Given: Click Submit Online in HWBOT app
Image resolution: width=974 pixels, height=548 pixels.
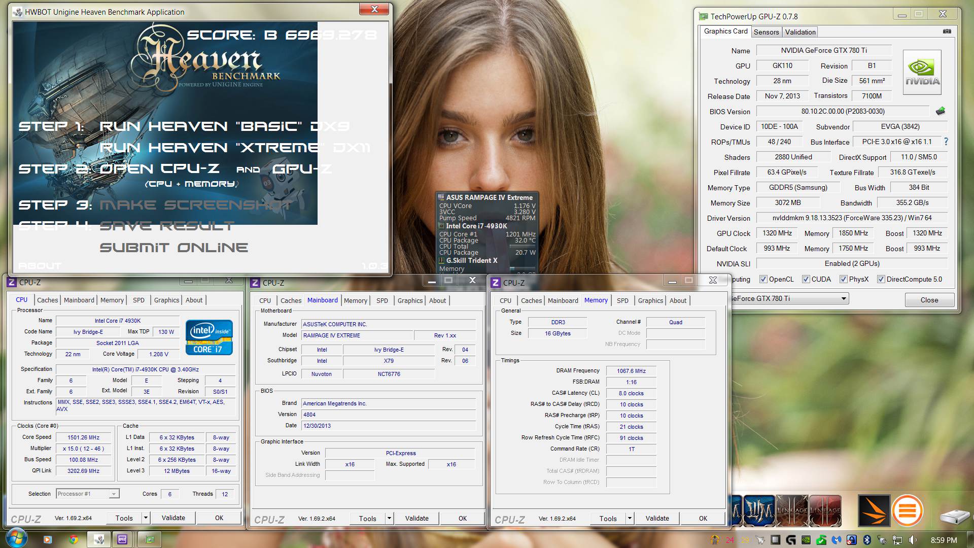Looking at the screenshot, I should coord(173,248).
